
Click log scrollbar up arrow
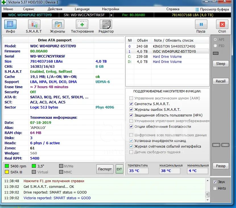207,181
